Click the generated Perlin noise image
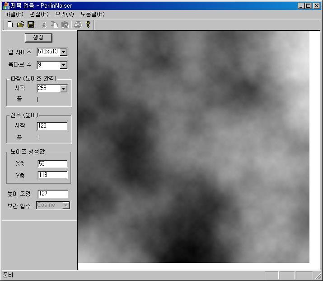Screen dimensions: 323x281 pos(193,147)
